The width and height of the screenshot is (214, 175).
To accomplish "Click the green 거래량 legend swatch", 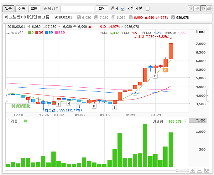I will coord(25,121).
